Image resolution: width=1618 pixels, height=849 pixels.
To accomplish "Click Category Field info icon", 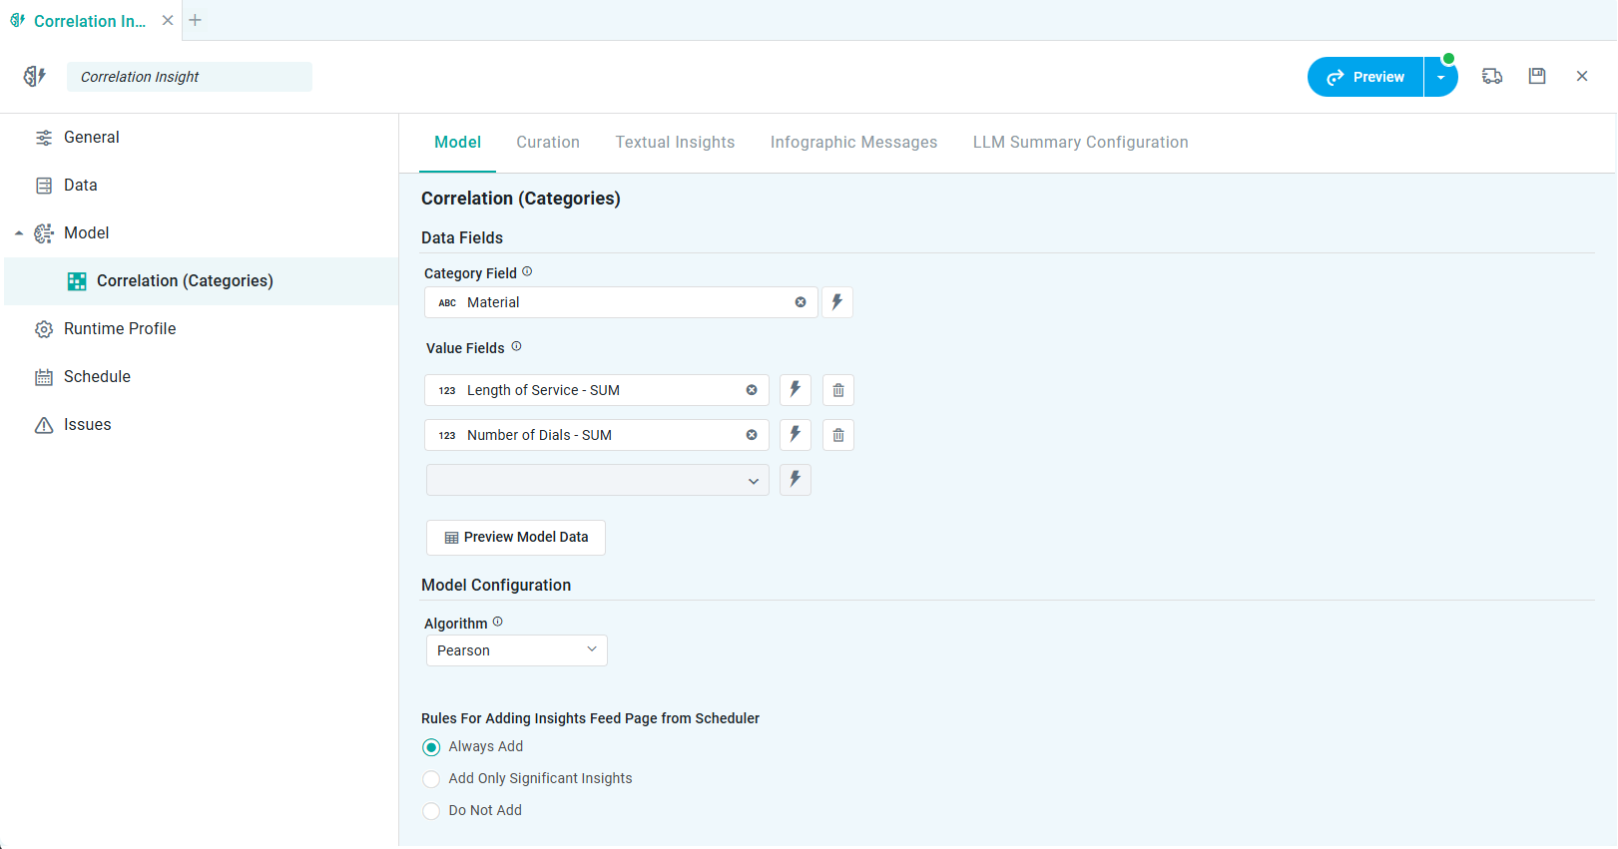I will pyautogui.click(x=527, y=271).
